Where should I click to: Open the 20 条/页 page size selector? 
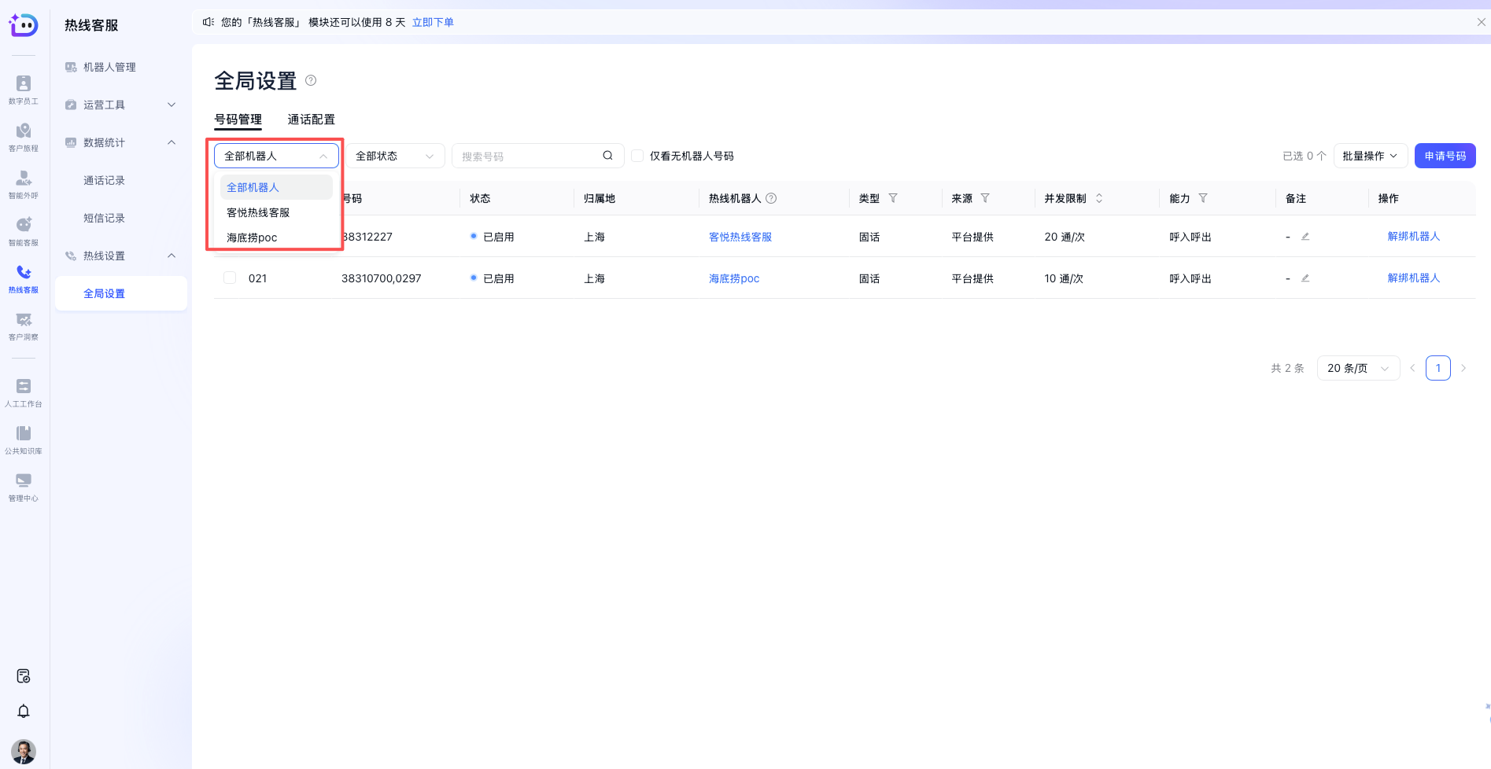[1358, 368]
